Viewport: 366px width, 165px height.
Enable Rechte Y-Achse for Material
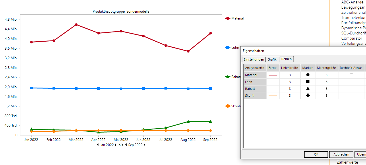point(351,75)
